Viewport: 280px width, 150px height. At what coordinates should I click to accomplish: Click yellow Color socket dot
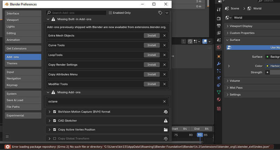(267, 66)
